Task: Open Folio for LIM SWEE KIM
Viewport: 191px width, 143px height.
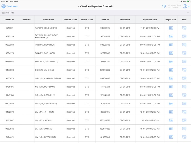Action: coord(184,137)
